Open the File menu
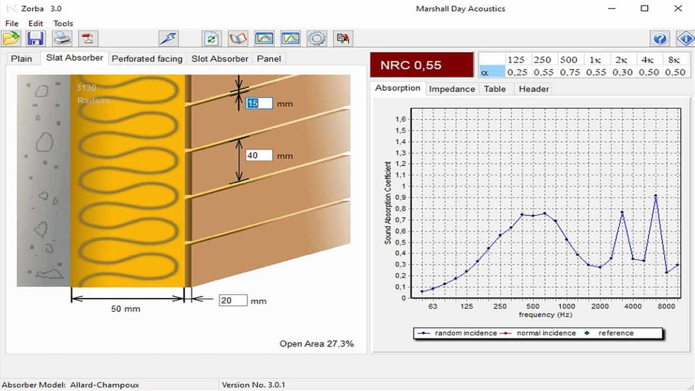 click(x=11, y=23)
